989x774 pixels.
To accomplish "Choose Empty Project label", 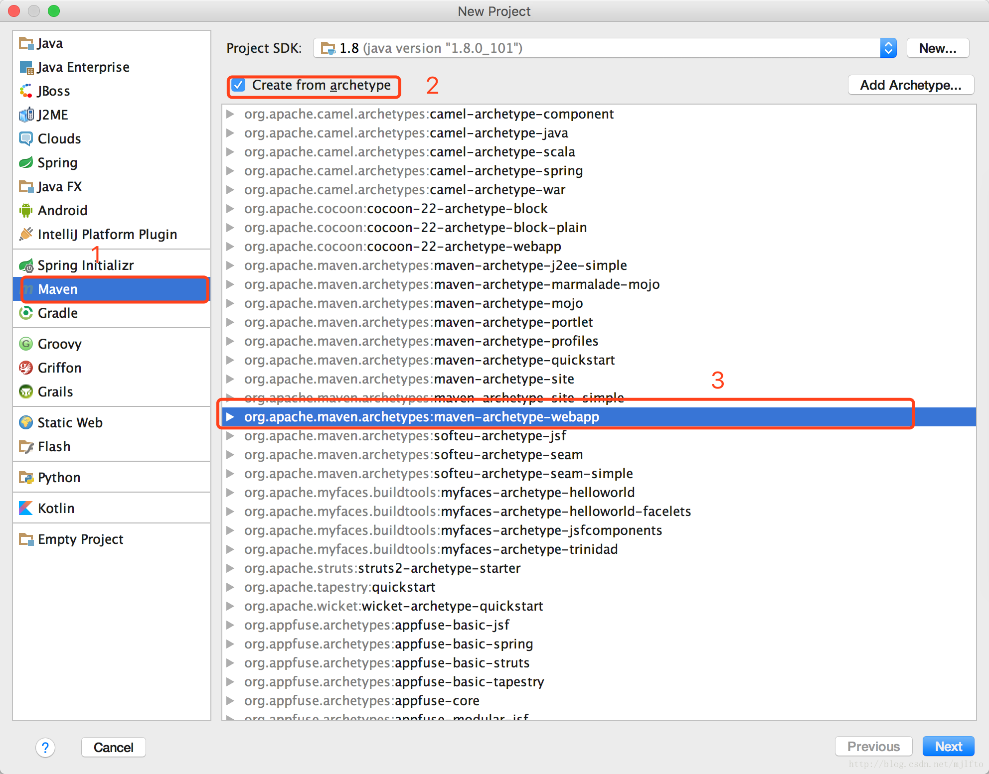I will pos(81,539).
